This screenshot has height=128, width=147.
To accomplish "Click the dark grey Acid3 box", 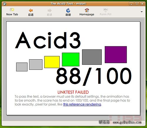I will (92, 57).
